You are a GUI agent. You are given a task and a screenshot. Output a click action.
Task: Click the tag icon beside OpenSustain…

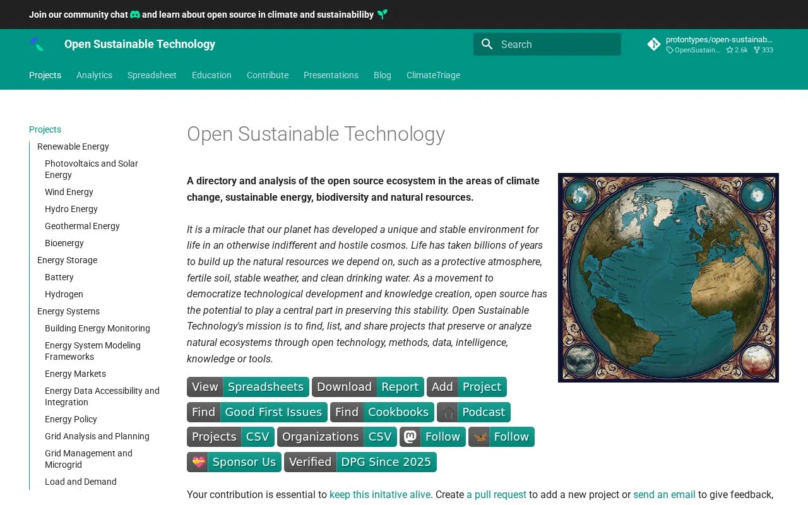[670, 50]
